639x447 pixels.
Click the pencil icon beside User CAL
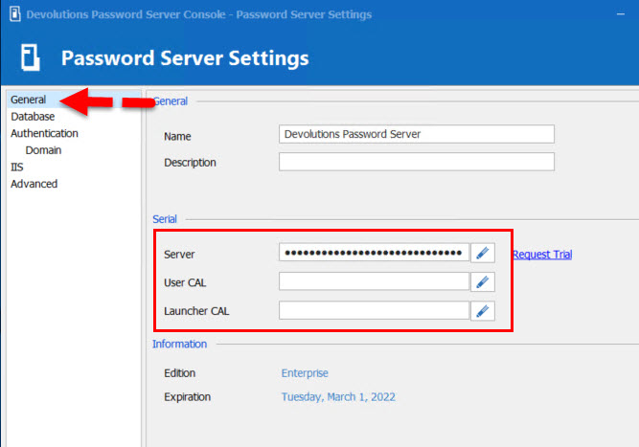click(483, 281)
